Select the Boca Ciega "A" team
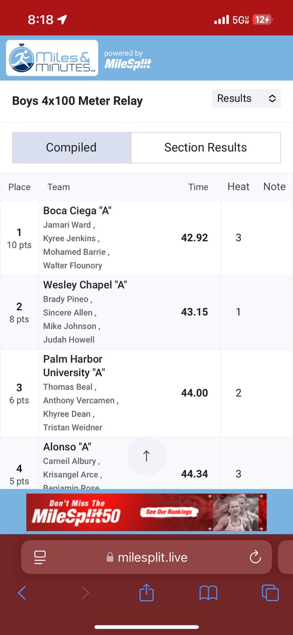The height and width of the screenshot is (635, 293). point(77,211)
